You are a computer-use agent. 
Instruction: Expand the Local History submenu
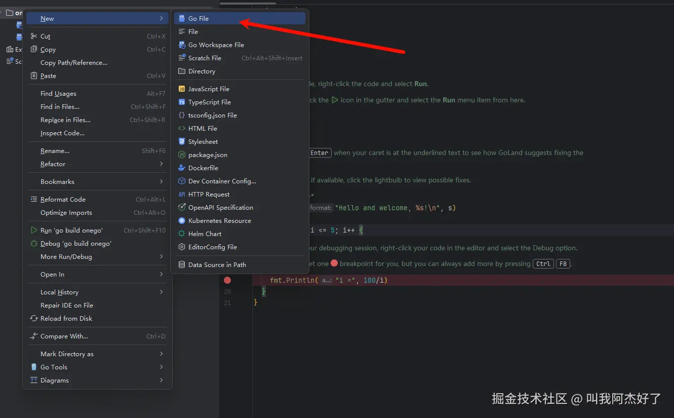coord(162,292)
